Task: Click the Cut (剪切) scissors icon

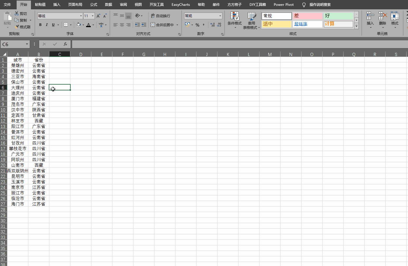Action: tap(17, 13)
